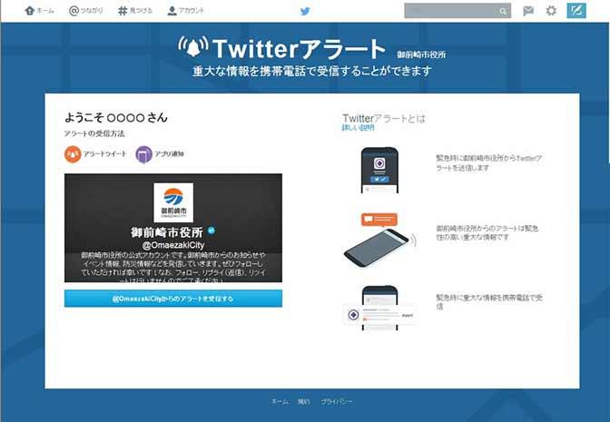Click アラートの受信方法 label
Viewport: 610px width, 422px height.
pos(94,133)
